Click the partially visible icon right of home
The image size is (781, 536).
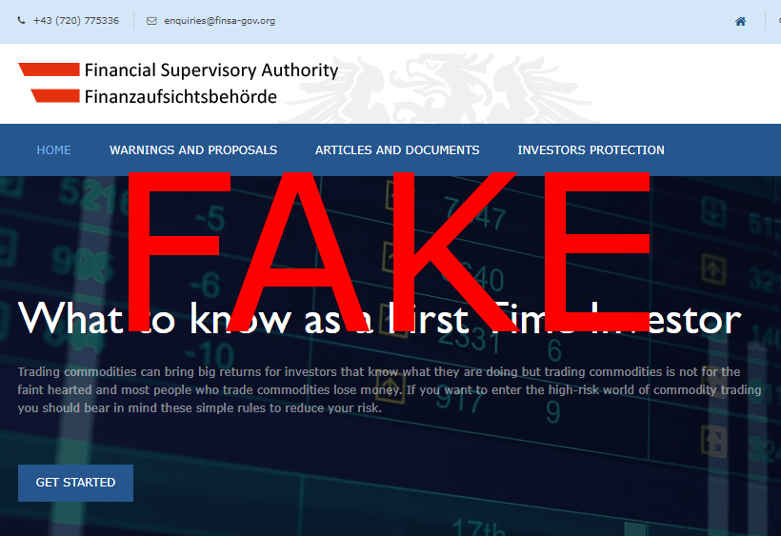click(779, 21)
